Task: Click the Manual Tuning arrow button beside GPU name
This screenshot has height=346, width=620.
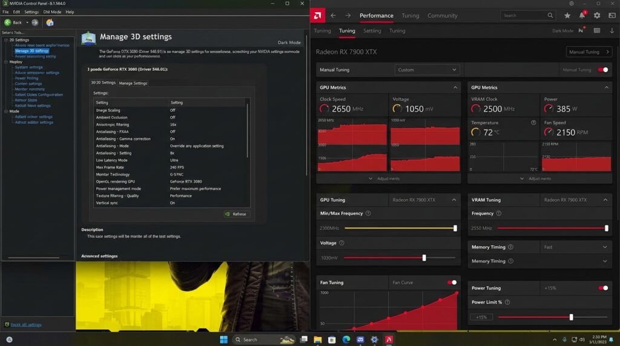Action: pos(589,52)
